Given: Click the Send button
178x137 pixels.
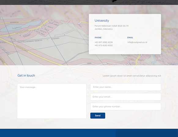Looking at the screenshot, I should [x=98, y=115].
